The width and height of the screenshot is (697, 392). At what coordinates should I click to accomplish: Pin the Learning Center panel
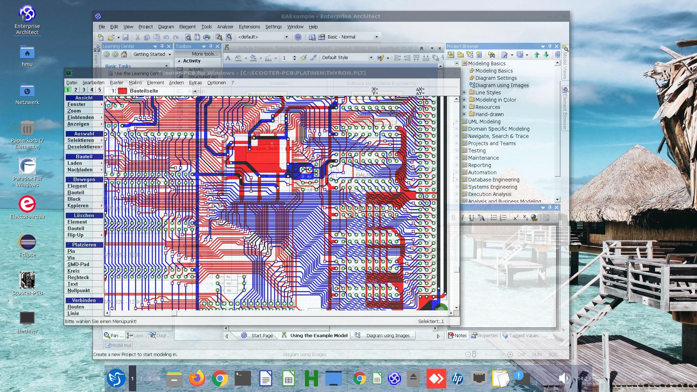(x=162, y=46)
